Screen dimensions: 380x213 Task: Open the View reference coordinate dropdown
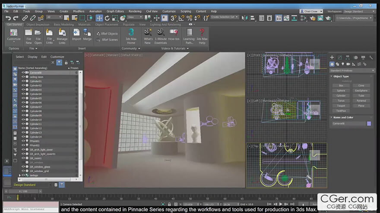135,17
